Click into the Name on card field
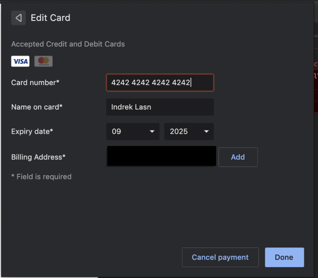Image resolution: width=318 pixels, height=278 pixels. coord(159,107)
